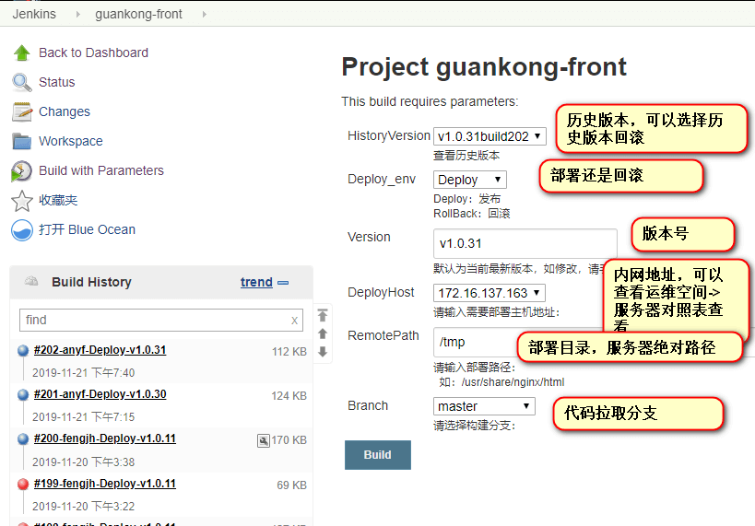
Task: Open build #201-anyf-Deploy-v1.0.30
Action: 100,394
